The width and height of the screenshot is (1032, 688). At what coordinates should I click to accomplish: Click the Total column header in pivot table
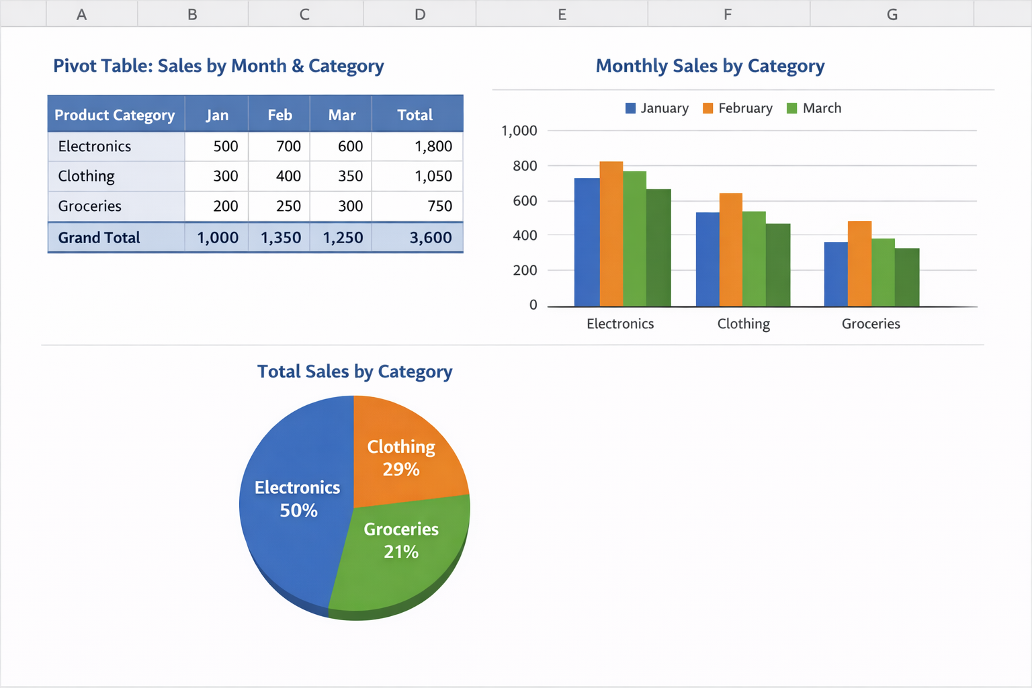pyautogui.click(x=415, y=115)
